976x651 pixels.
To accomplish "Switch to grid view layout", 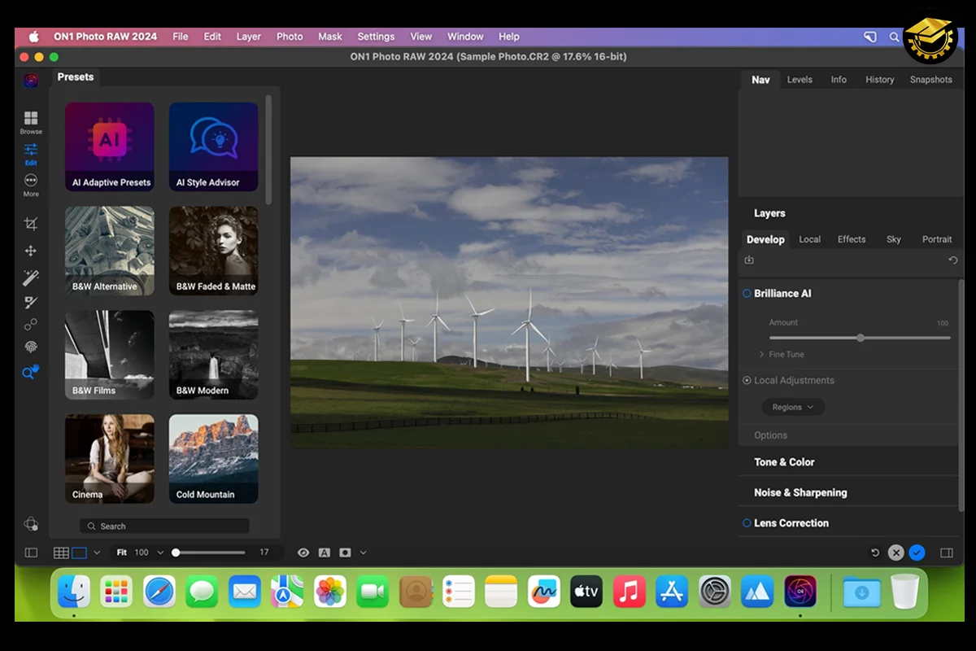I will coord(61,553).
